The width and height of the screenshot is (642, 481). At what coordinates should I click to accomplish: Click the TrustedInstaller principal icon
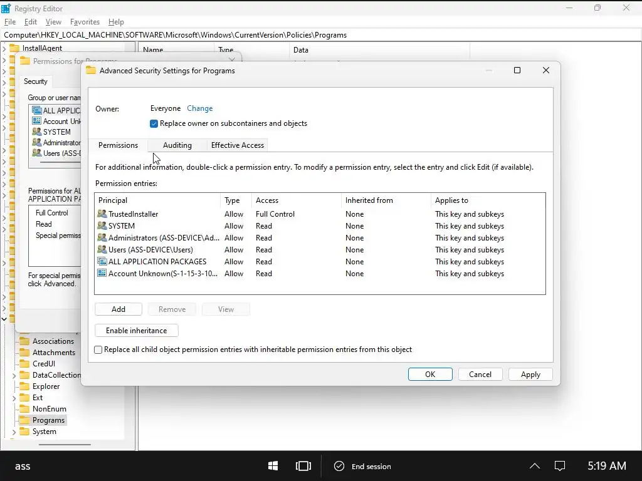point(102,214)
